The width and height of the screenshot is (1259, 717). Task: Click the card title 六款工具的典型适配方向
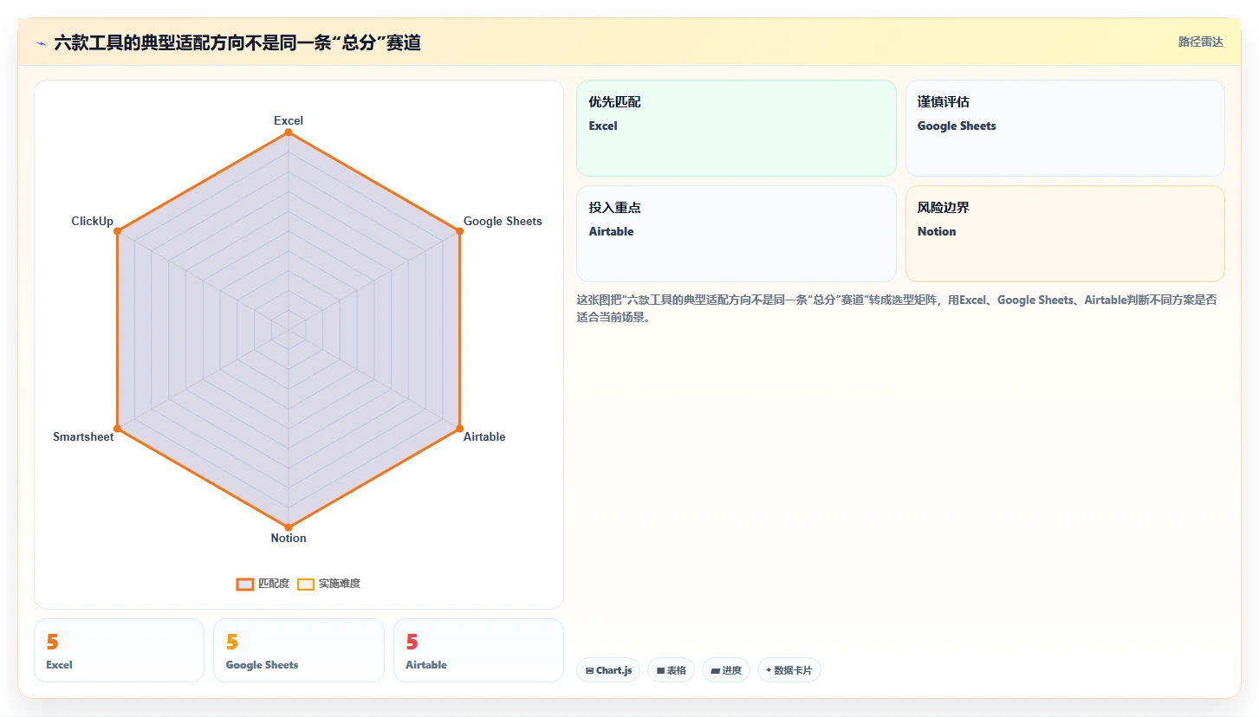[237, 42]
